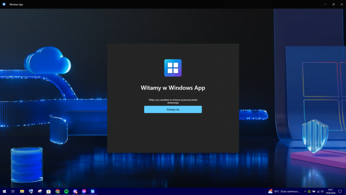Open the volume speaker tray icon
Viewport: 346px width, 195px height.
(322, 191)
